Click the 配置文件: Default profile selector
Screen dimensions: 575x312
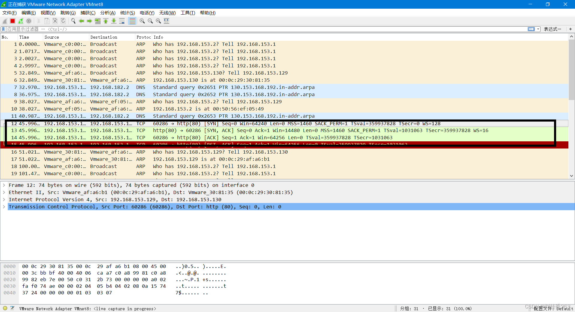(x=553, y=308)
